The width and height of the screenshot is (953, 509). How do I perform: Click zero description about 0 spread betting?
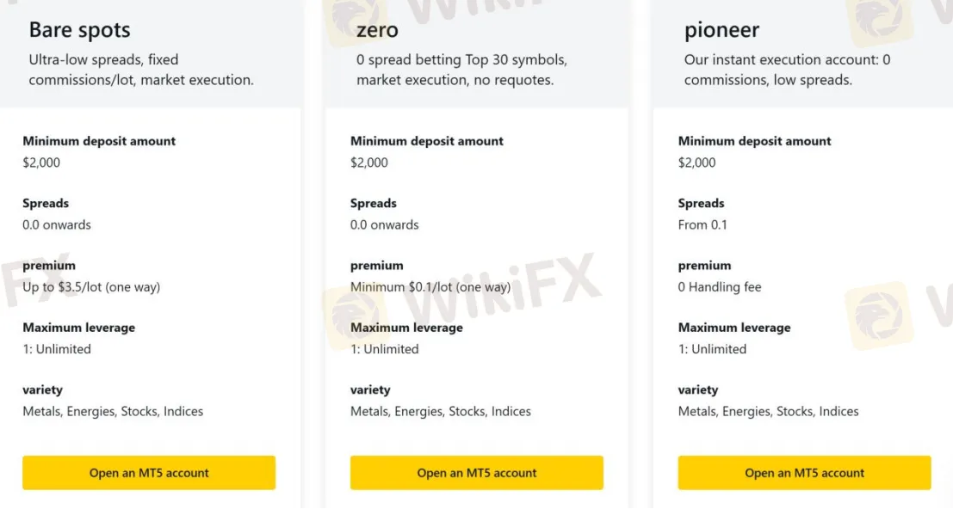(x=461, y=70)
